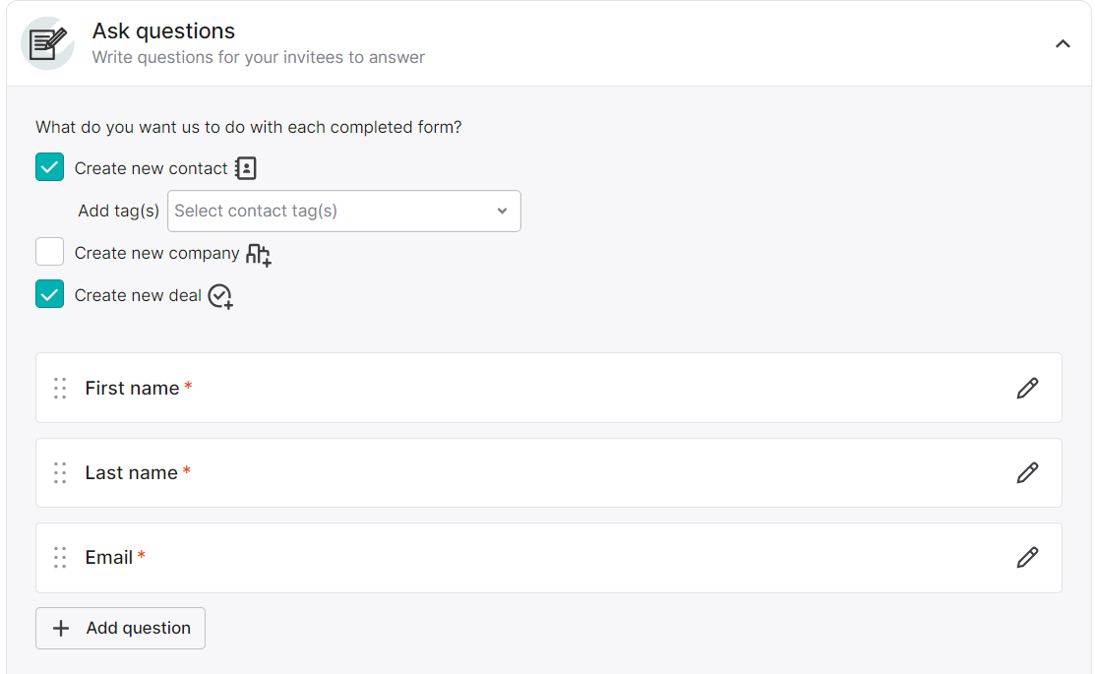Uncheck the Create new deal checkbox

(49, 294)
